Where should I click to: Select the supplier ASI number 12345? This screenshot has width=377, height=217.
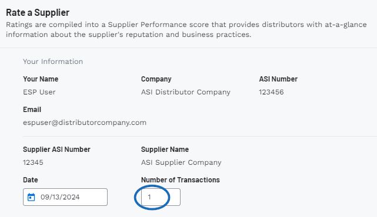coord(33,162)
